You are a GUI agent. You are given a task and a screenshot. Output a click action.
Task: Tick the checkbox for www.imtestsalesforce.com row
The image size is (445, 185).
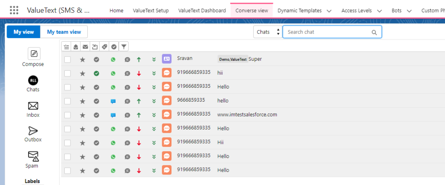(x=67, y=115)
